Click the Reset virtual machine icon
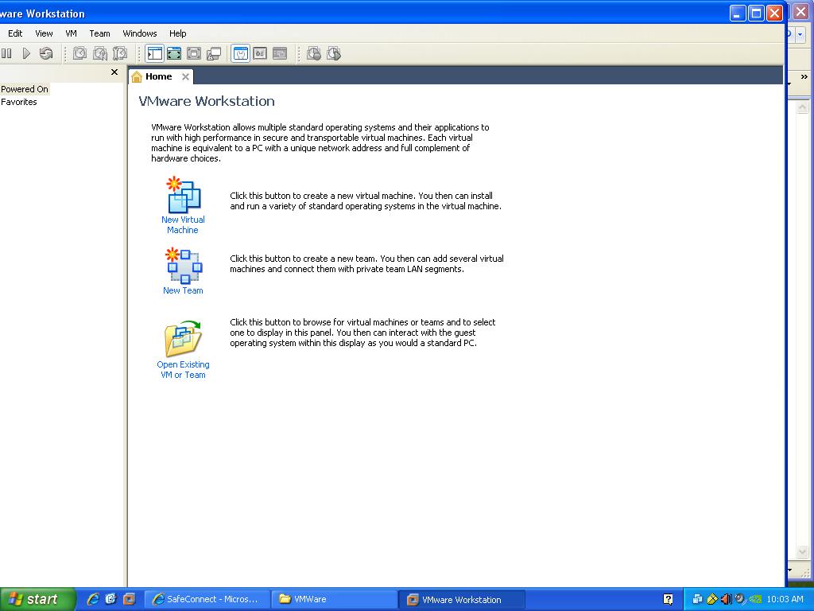 [x=45, y=53]
